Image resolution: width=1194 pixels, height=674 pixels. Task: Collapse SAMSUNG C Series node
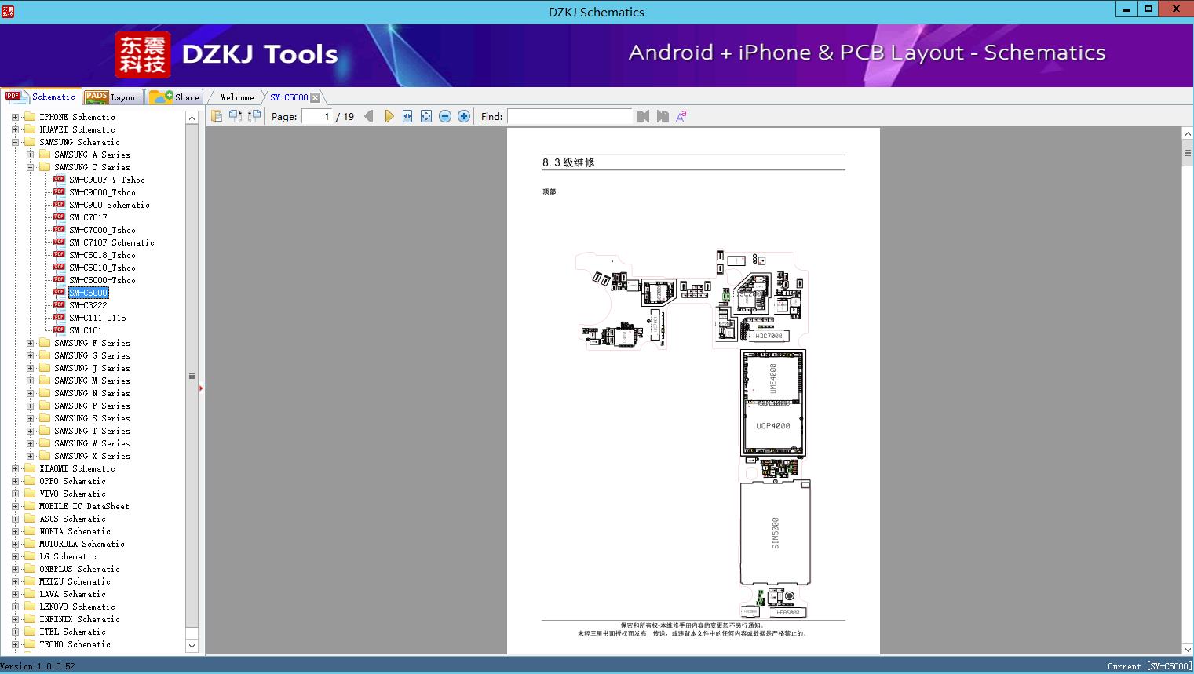click(x=30, y=167)
